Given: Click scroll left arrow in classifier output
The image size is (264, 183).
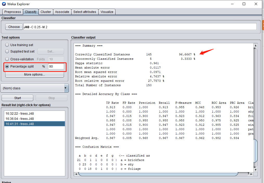Looking at the screenshot, I should [x=76, y=174].
